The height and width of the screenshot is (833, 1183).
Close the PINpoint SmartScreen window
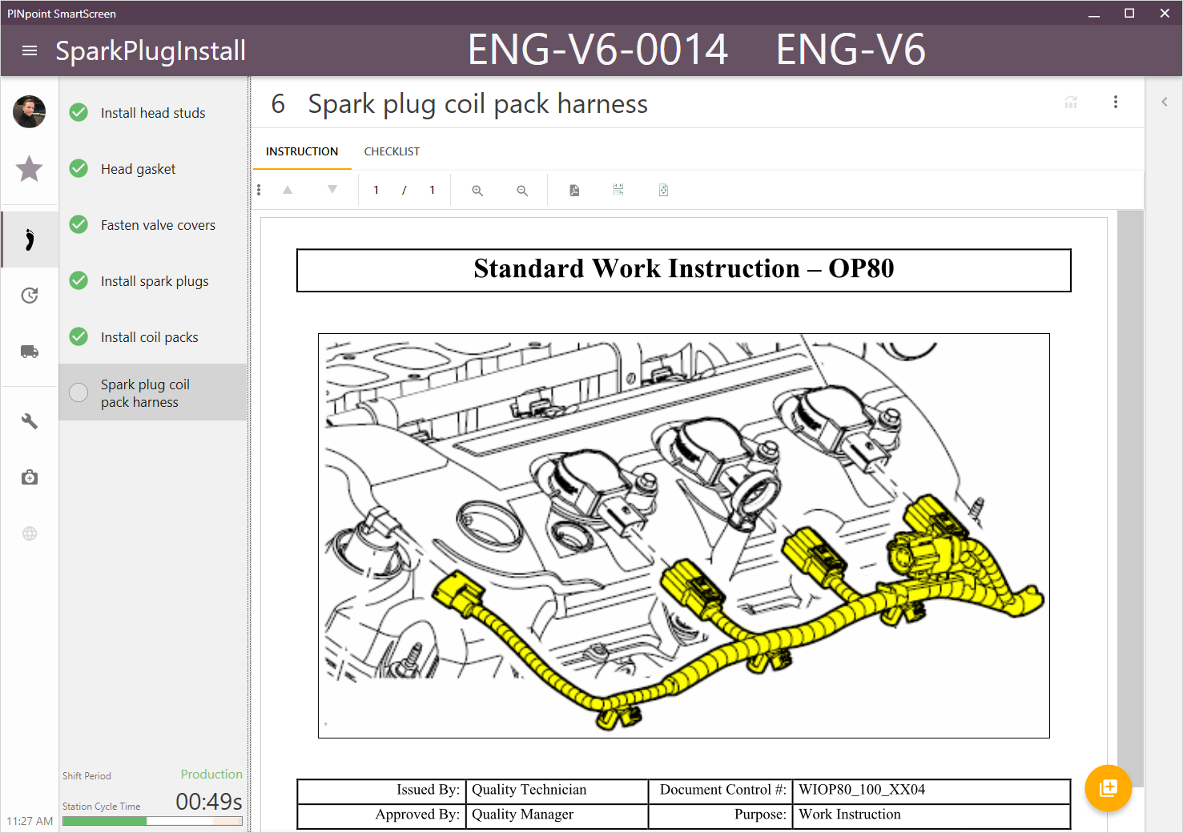[x=1165, y=14]
